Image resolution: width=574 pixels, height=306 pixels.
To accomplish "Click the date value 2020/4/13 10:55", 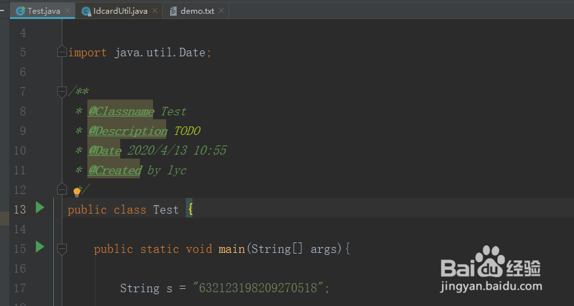I will 177,151.
